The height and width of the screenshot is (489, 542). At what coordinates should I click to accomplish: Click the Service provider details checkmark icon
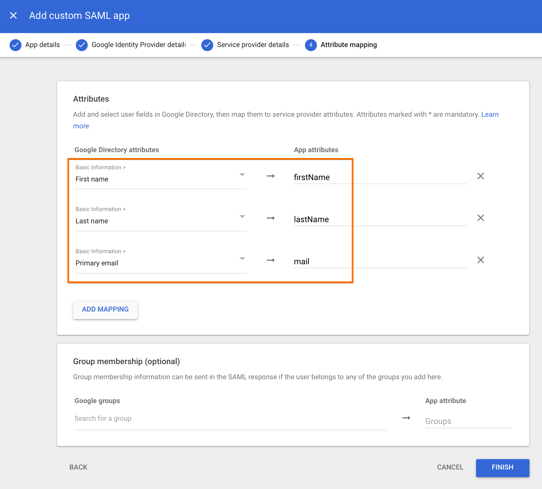(207, 45)
